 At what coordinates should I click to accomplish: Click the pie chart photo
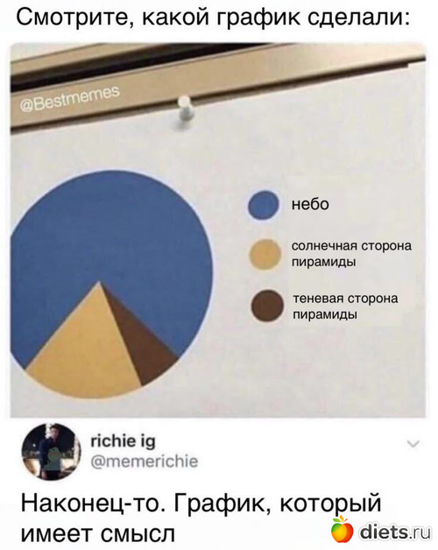(x=218, y=230)
